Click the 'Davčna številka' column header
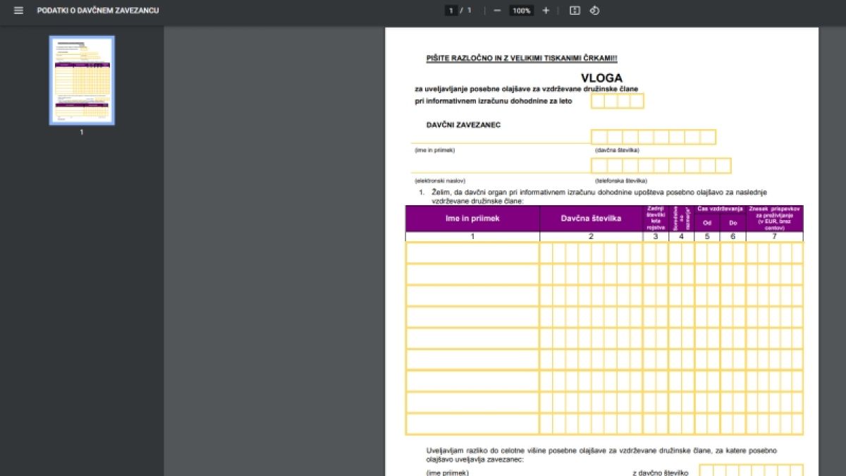The height and width of the screenshot is (476, 846). 591,219
